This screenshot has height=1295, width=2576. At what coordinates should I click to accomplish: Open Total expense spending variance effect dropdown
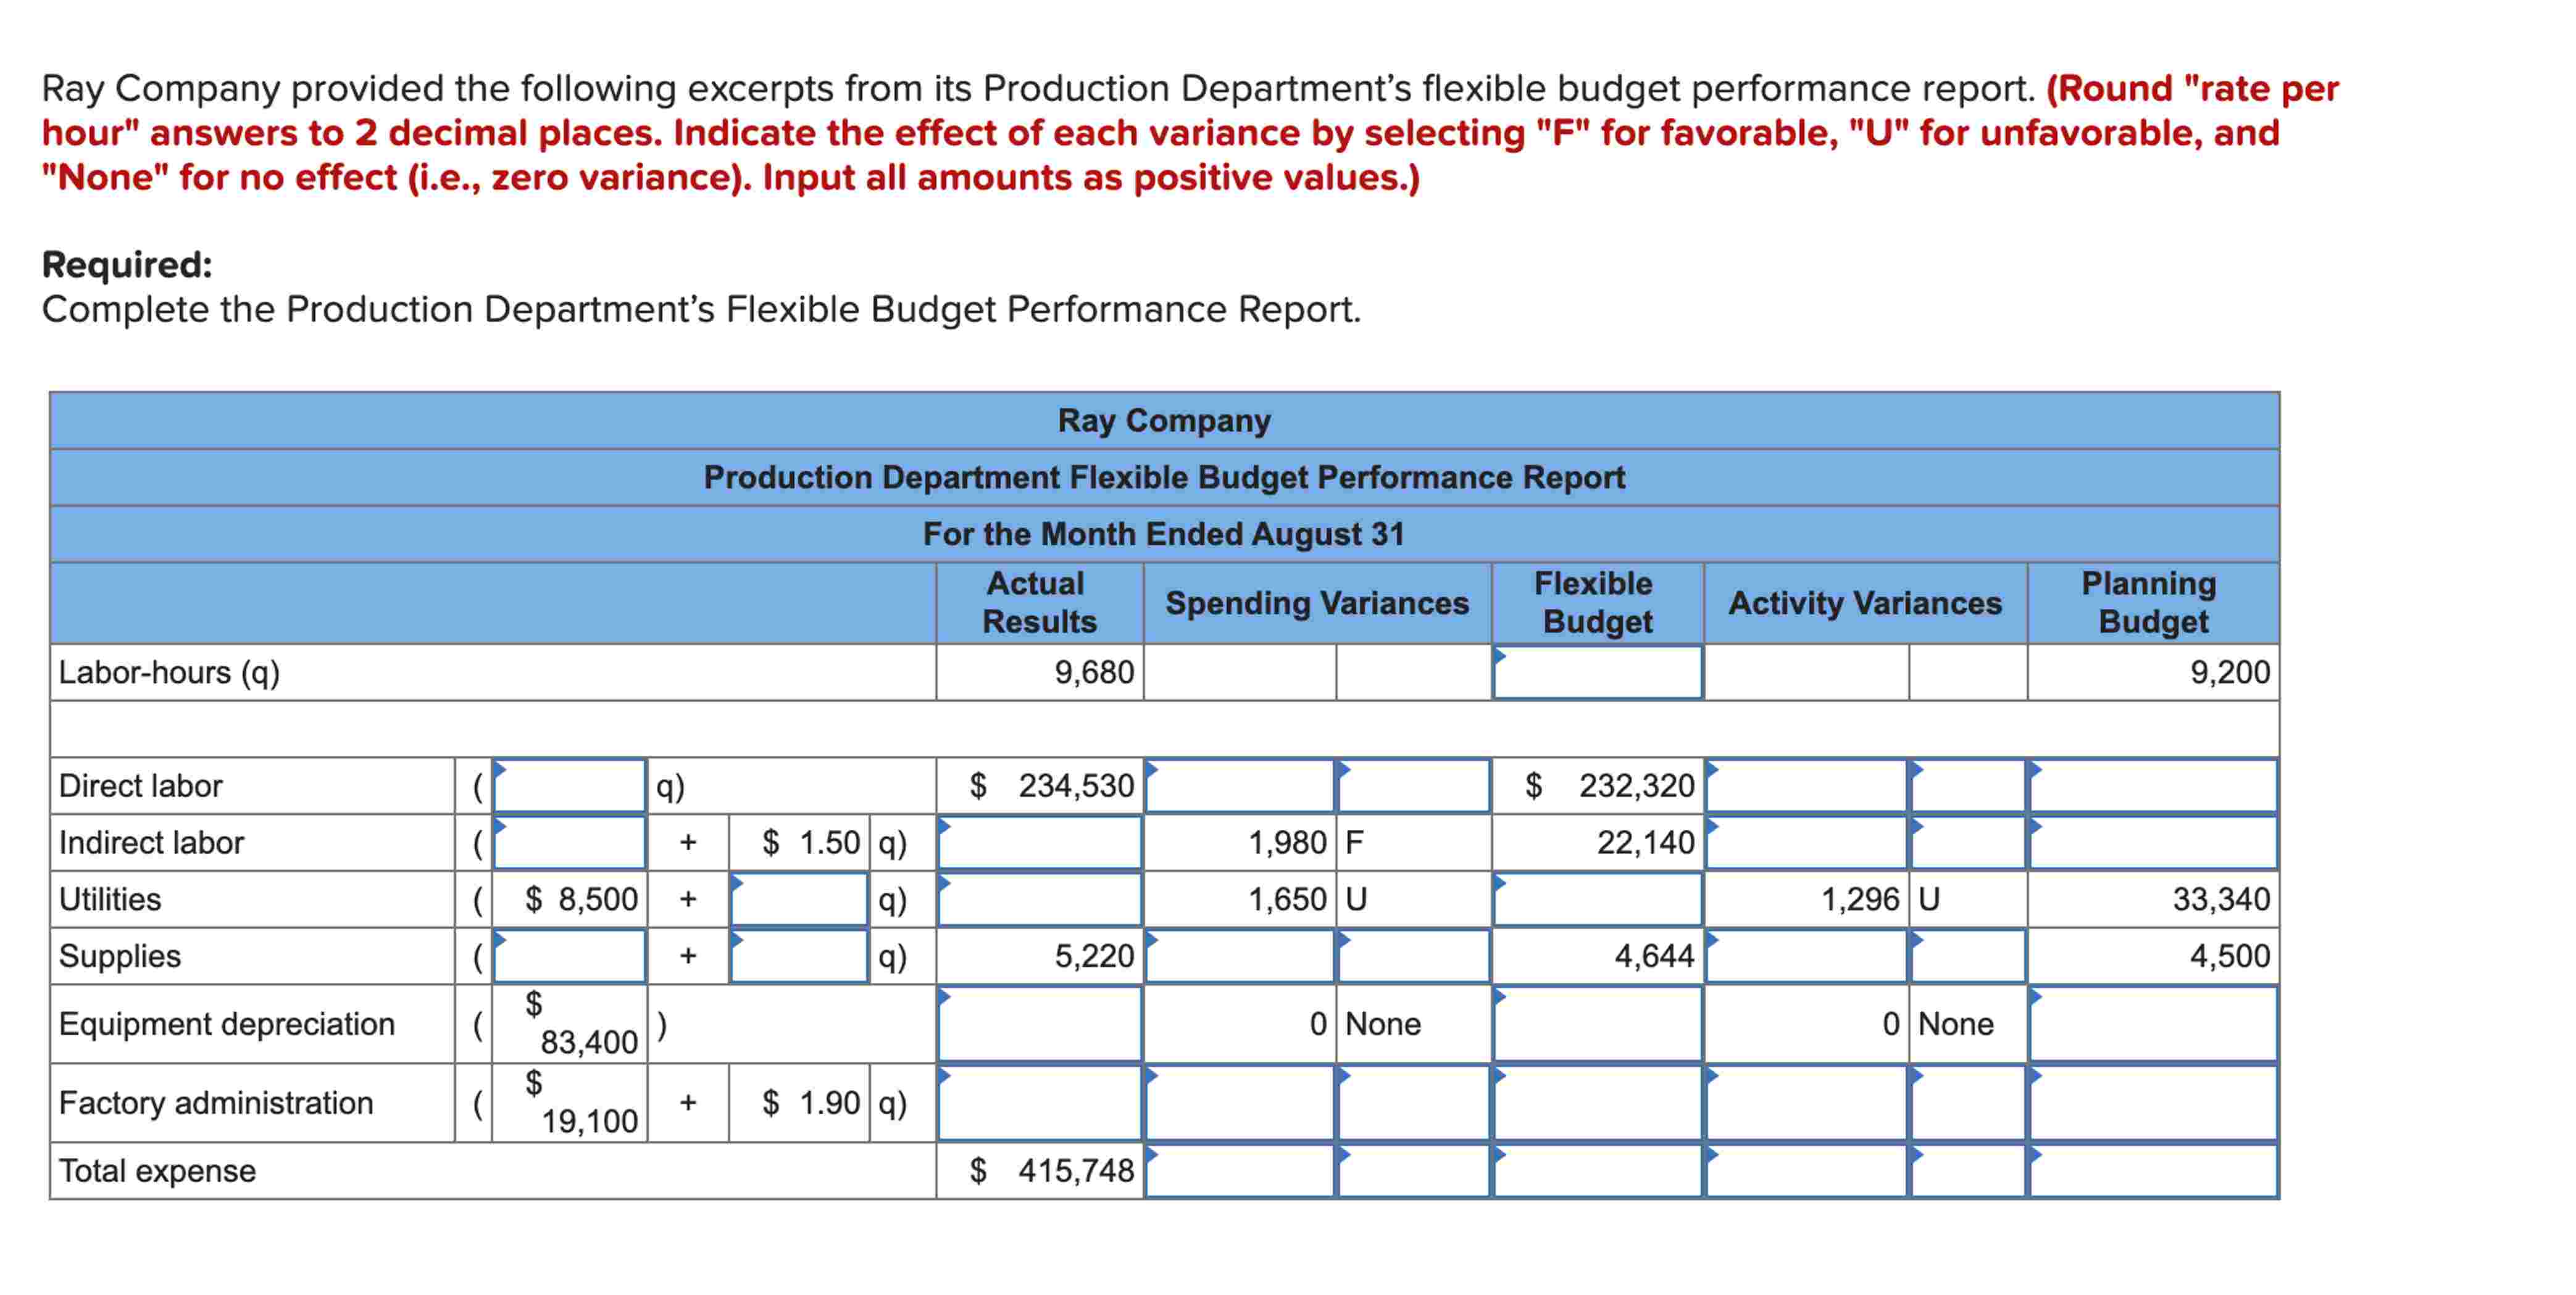1414,1171
